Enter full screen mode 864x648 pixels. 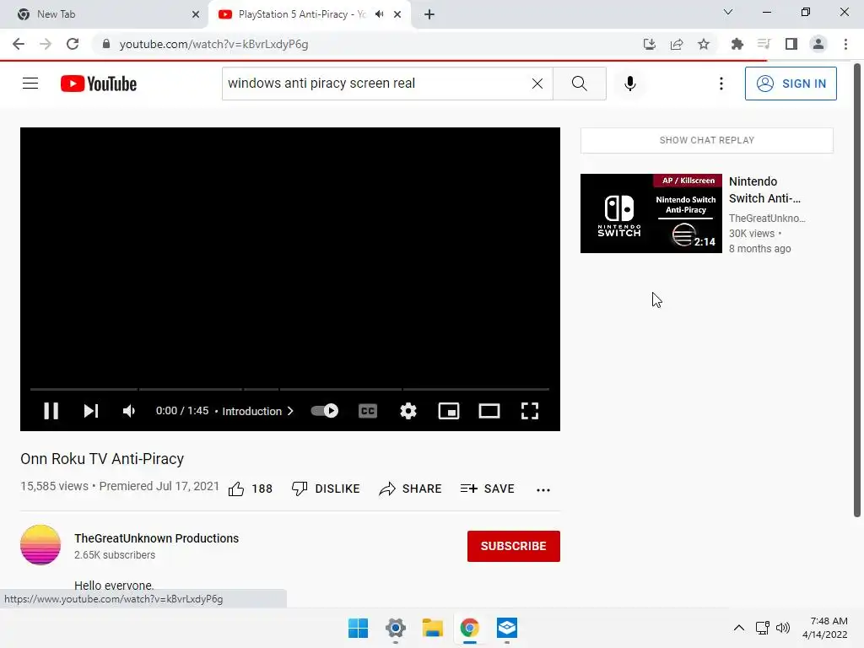tap(530, 411)
